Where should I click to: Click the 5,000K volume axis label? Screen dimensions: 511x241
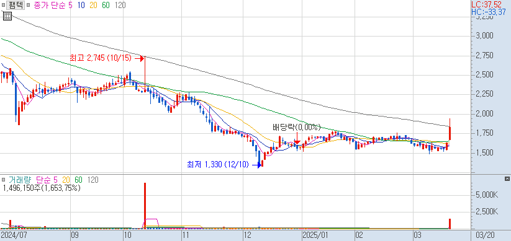point(487,195)
